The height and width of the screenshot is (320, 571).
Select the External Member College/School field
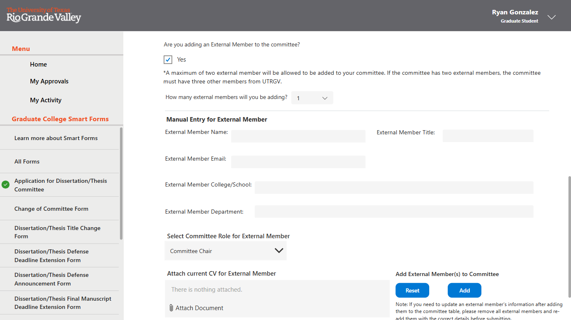click(x=394, y=188)
